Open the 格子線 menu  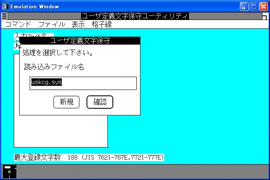102,25
